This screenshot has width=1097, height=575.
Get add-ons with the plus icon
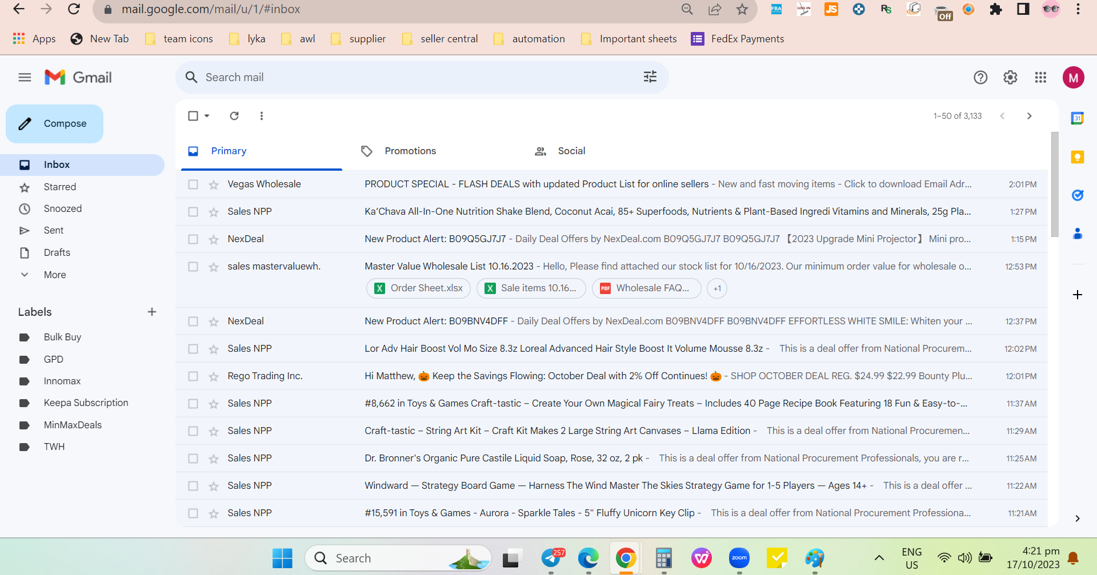coord(1078,295)
